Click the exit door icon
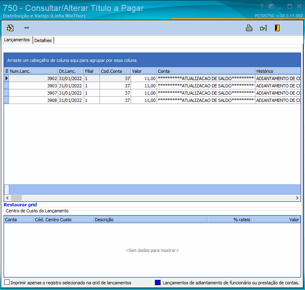The height and width of the screenshot is (290, 305). coord(277,28)
